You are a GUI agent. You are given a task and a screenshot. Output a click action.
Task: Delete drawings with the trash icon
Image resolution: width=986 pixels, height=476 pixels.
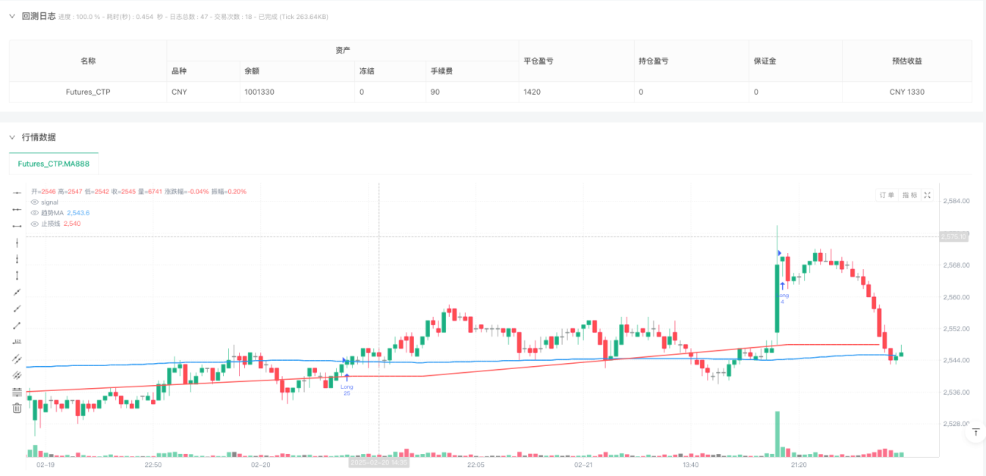tap(17, 409)
